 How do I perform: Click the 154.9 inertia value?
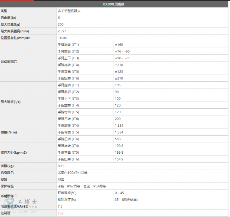tap(119, 159)
